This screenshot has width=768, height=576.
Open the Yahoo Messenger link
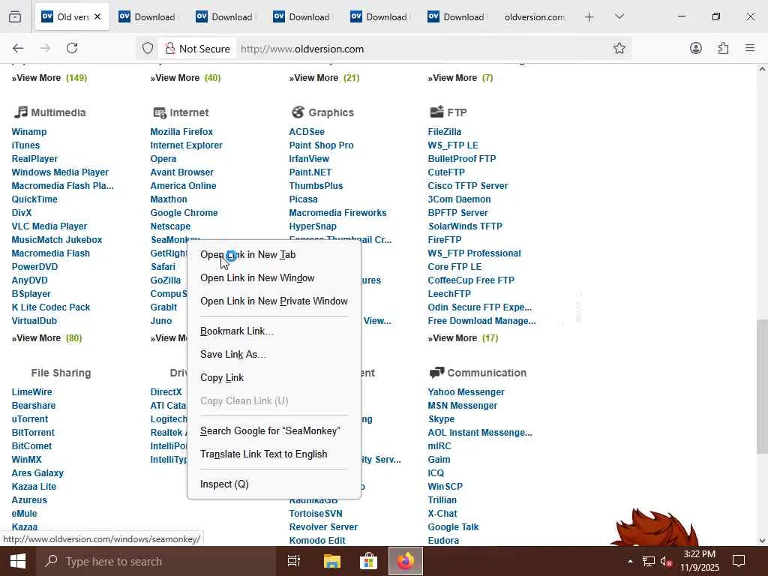pos(466,391)
